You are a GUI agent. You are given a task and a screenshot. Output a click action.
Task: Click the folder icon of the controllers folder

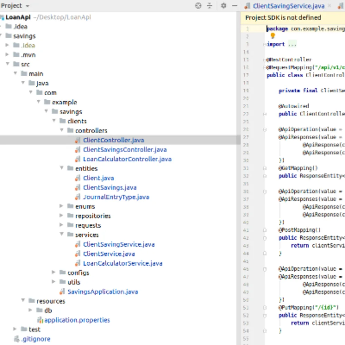click(x=70, y=130)
